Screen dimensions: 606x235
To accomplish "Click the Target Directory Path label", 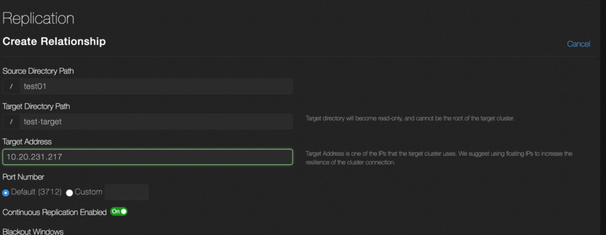I will click(36, 106).
